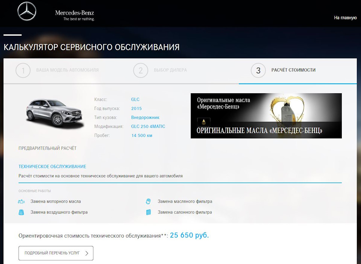Screen dimensions: 361x264
Task: Click the cabin filter replacement icon
Action: coord(149,212)
